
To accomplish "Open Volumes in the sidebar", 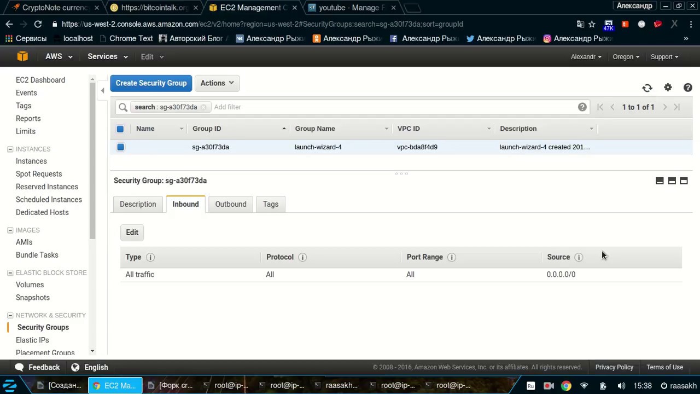I will pyautogui.click(x=30, y=285).
